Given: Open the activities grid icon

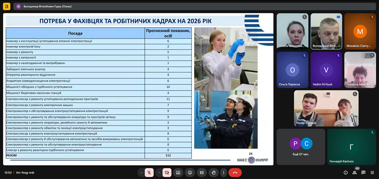Looking at the screenshot, I should [x=372, y=172].
